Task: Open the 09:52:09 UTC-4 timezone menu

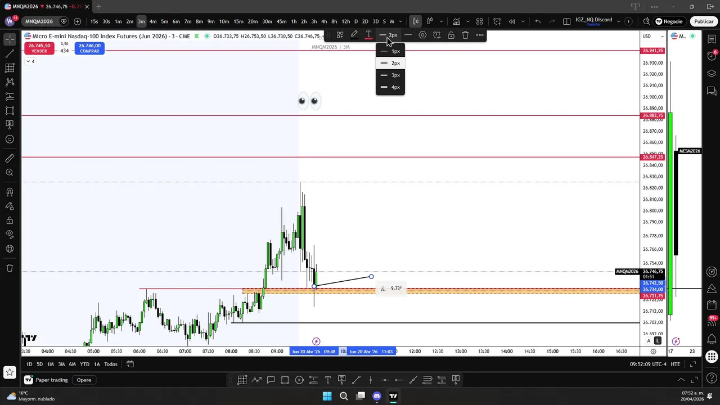Action: click(648, 364)
